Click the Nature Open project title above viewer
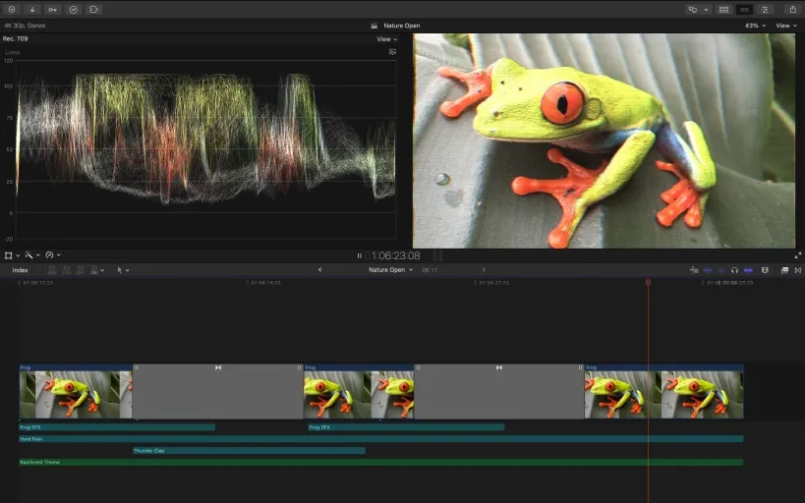Screen dimensions: 805x503 pos(401,26)
